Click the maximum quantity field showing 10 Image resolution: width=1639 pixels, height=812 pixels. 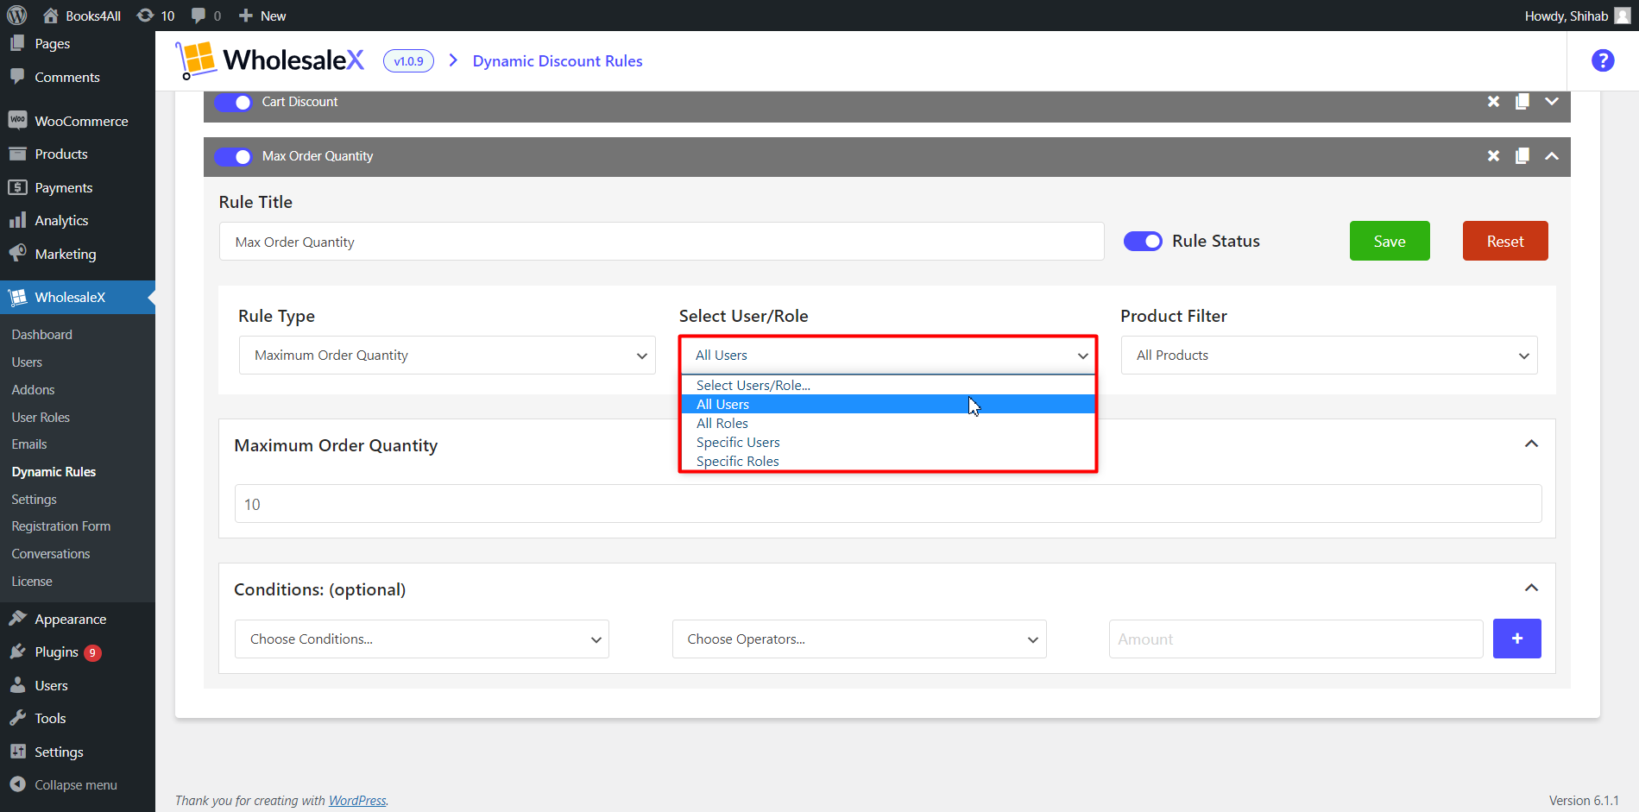(x=888, y=504)
